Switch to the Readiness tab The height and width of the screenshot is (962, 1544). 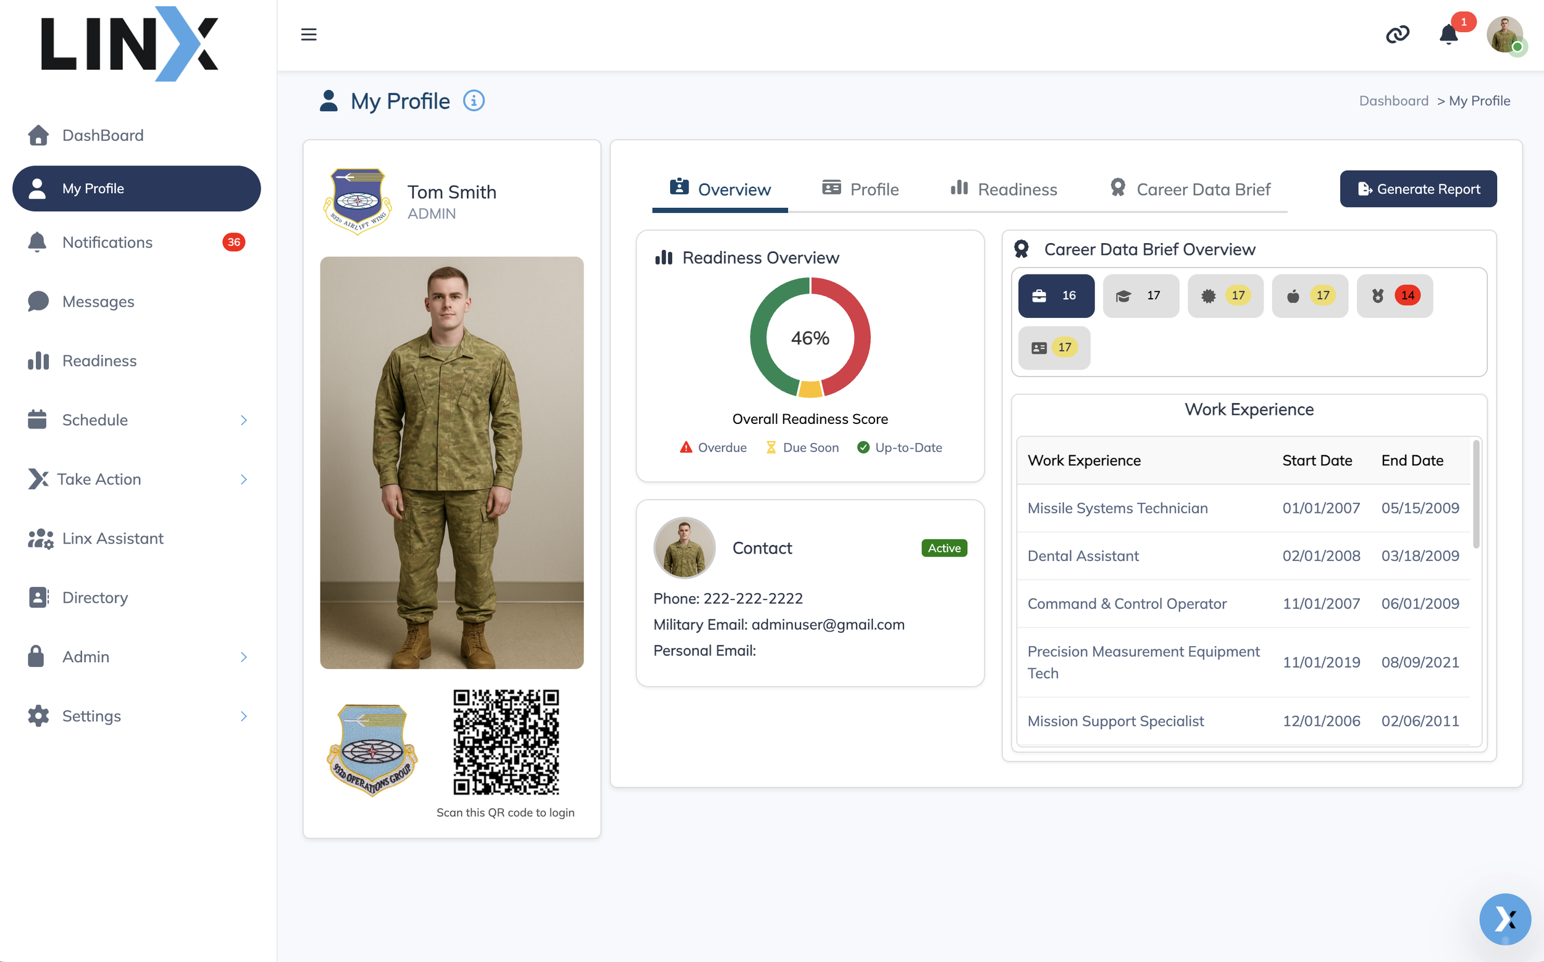pos(1004,189)
